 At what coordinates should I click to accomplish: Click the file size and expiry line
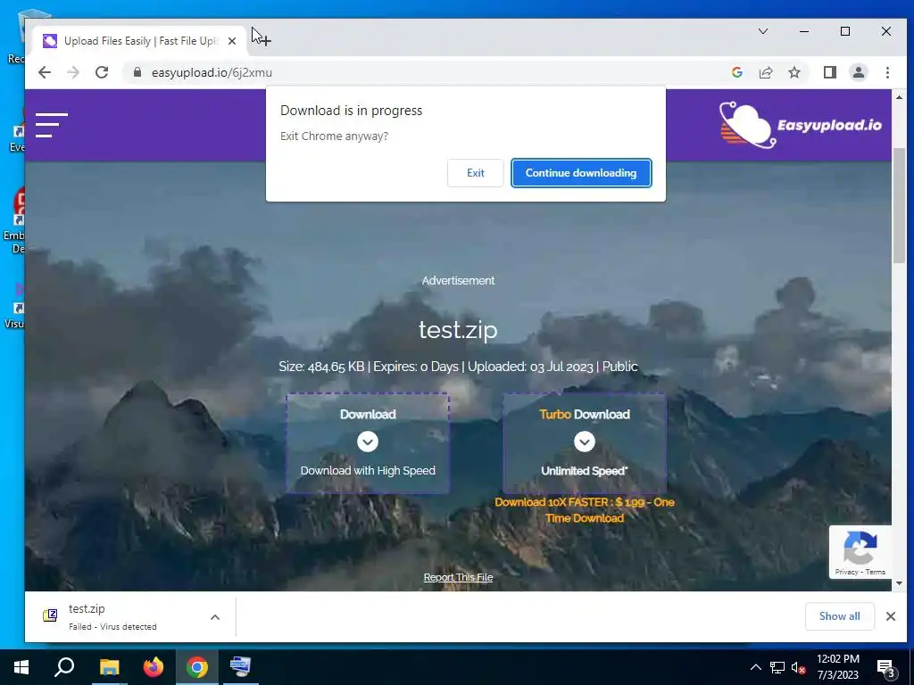point(458,367)
